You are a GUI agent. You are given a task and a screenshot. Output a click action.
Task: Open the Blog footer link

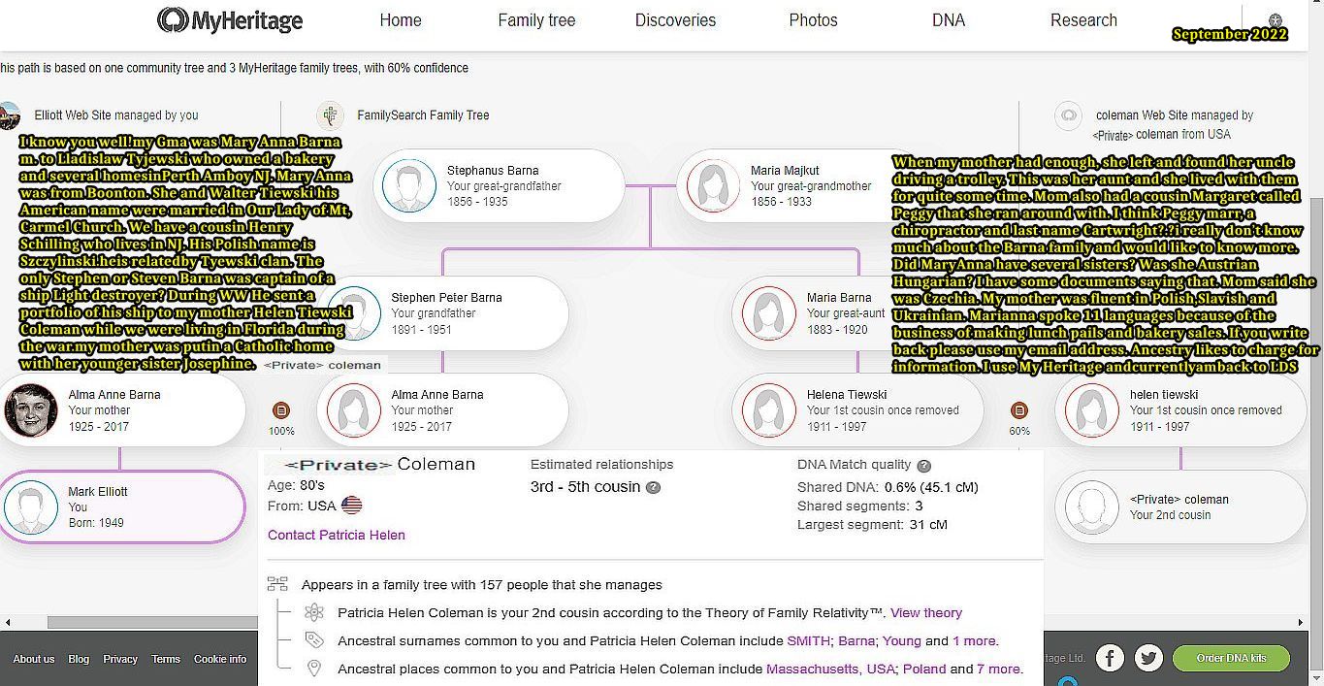(x=79, y=659)
